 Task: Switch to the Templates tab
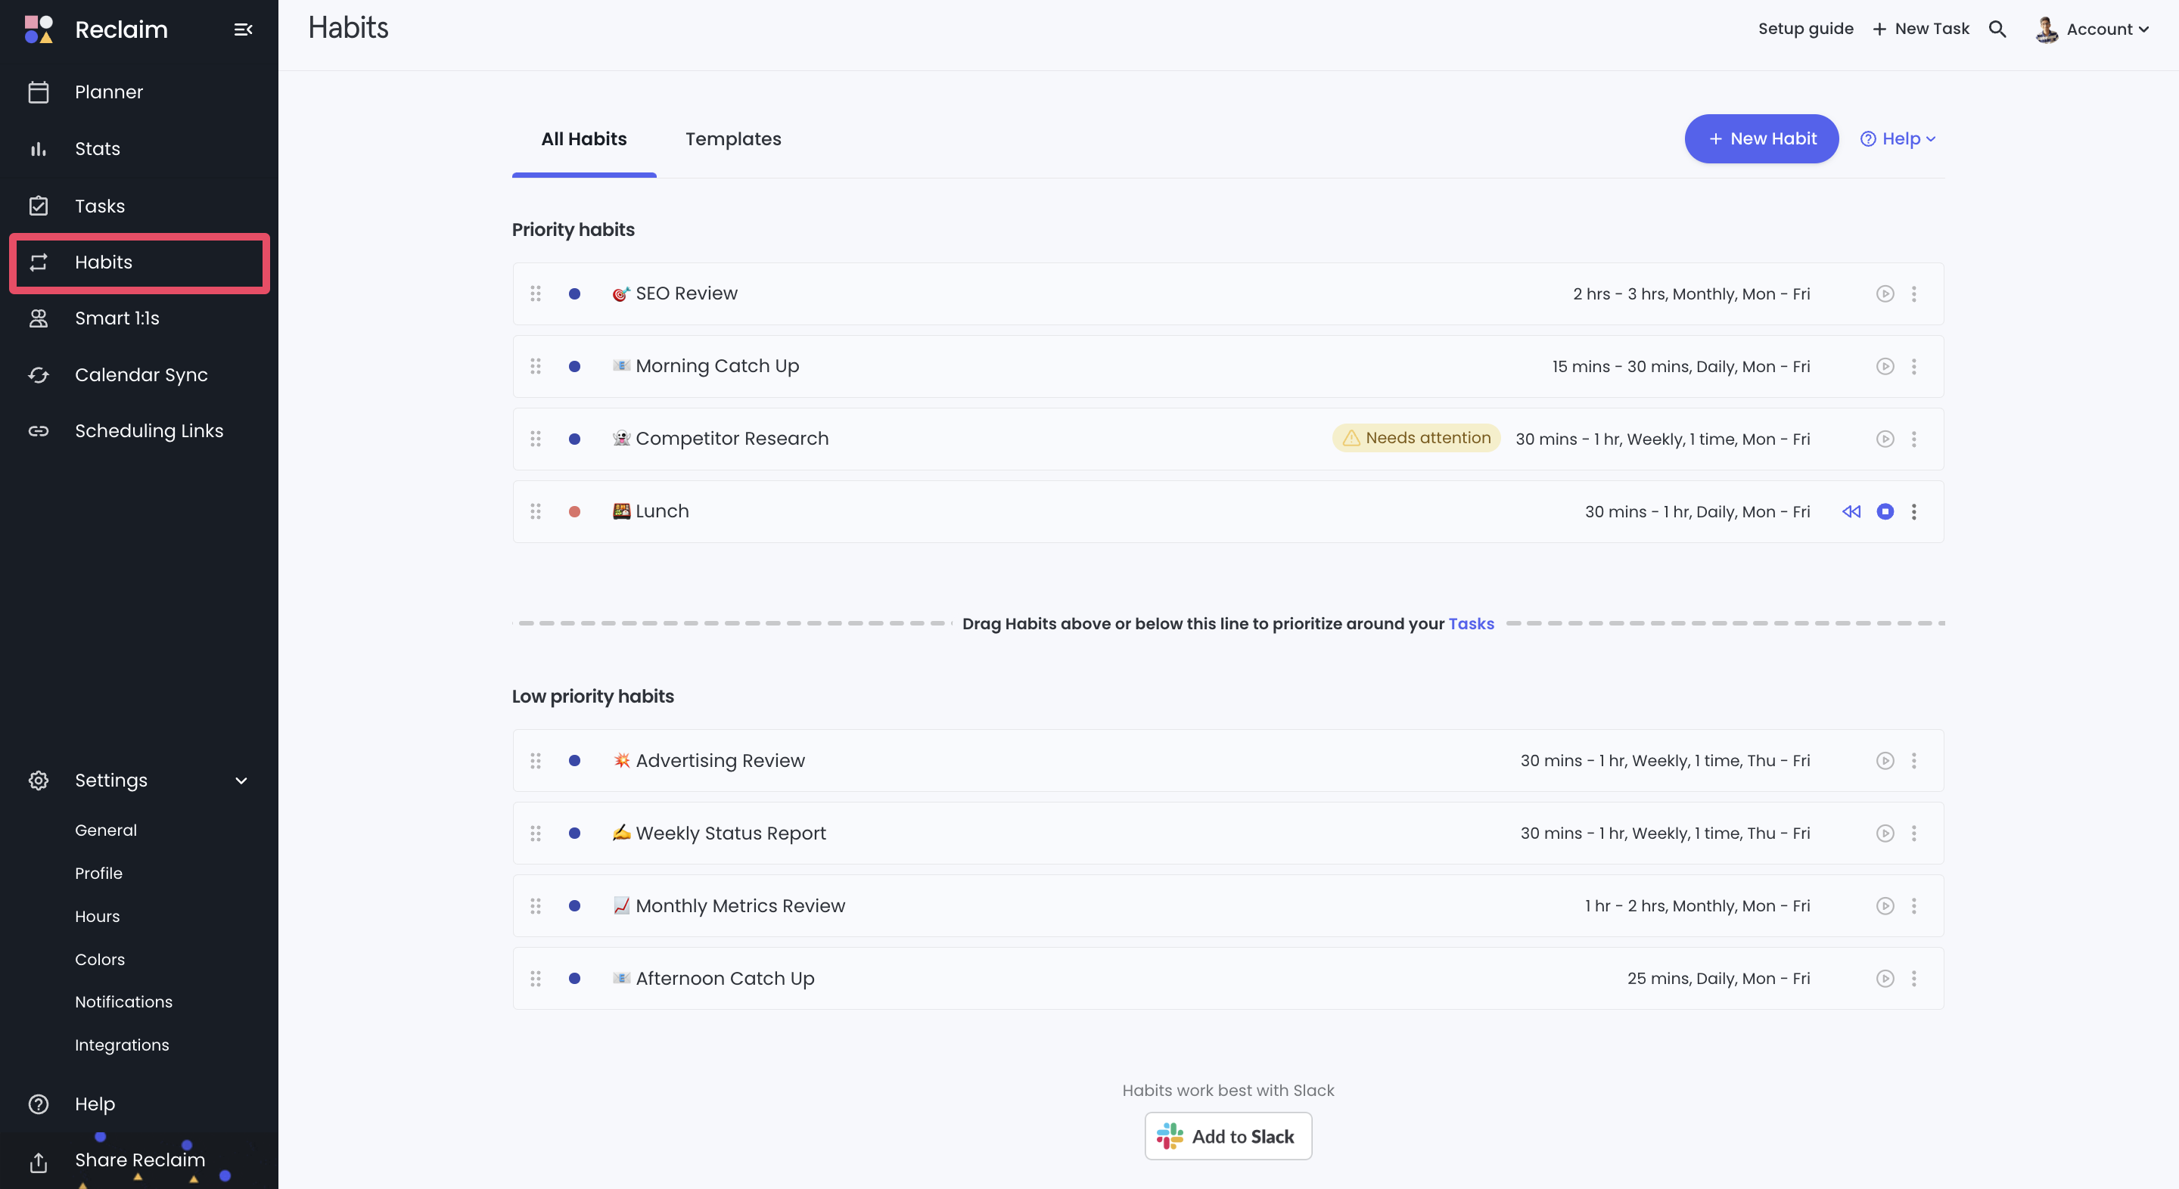(732, 138)
